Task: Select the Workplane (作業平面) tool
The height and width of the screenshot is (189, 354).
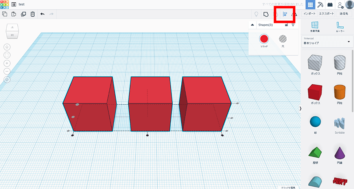Action: (x=315, y=26)
